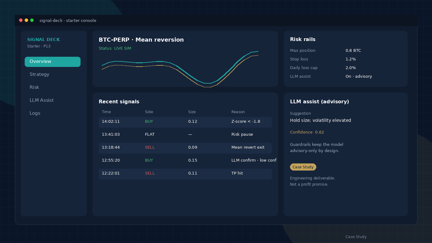Viewport: 432px width, 243px height.
Task: Click the 'TP hit' reason
Action: pyautogui.click(x=237, y=173)
